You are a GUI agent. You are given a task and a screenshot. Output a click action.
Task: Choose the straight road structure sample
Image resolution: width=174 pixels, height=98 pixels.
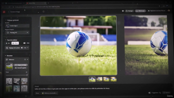pyautogui.click(x=9, y=88)
